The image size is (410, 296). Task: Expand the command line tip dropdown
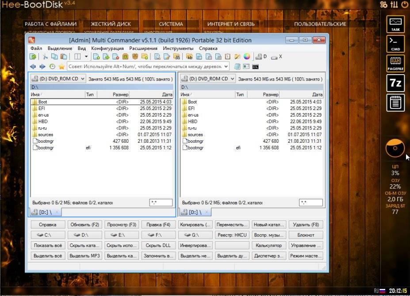226,66
